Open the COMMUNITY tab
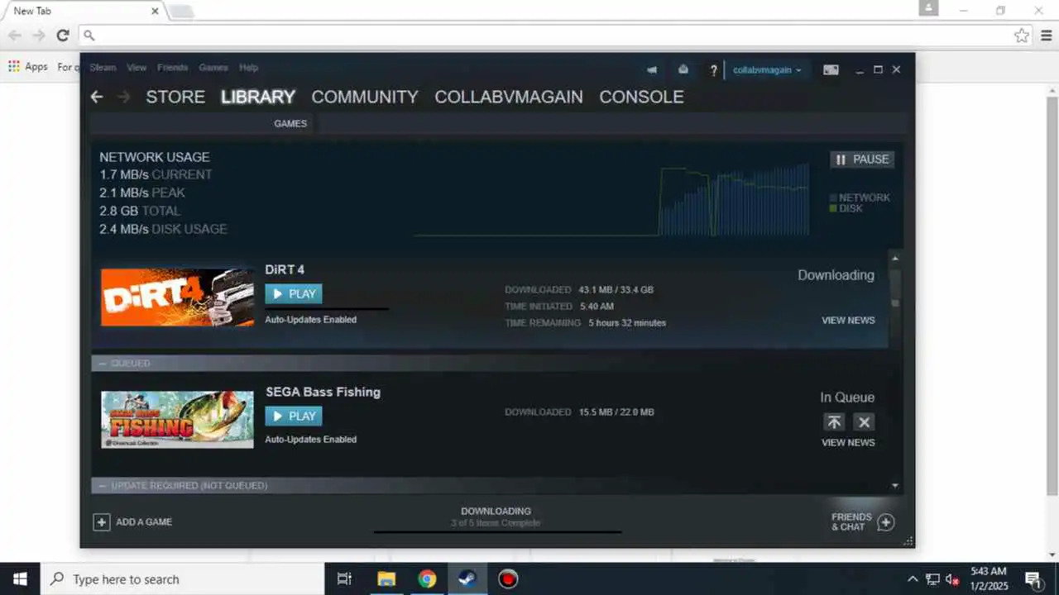The width and height of the screenshot is (1059, 595). pos(365,97)
